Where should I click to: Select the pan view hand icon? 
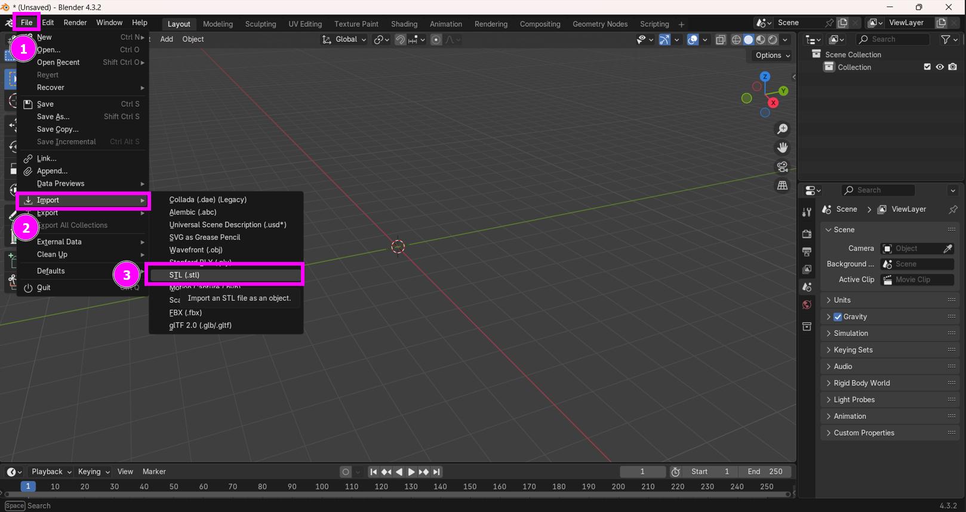pyautogui.click(x=782, y=147)
